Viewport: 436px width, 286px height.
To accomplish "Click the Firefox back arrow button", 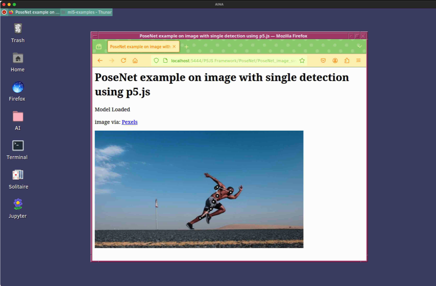I will click(100, 61).
